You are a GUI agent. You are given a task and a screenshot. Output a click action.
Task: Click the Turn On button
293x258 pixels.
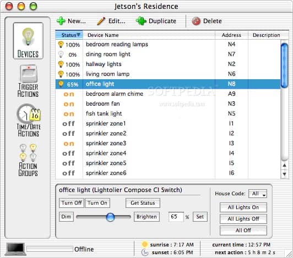(97, 203)
